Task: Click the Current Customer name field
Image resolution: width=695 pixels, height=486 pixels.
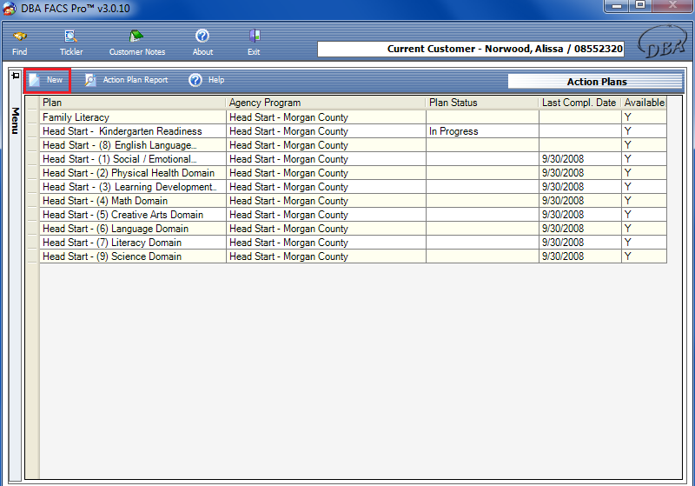Action: tap(481, 50)
